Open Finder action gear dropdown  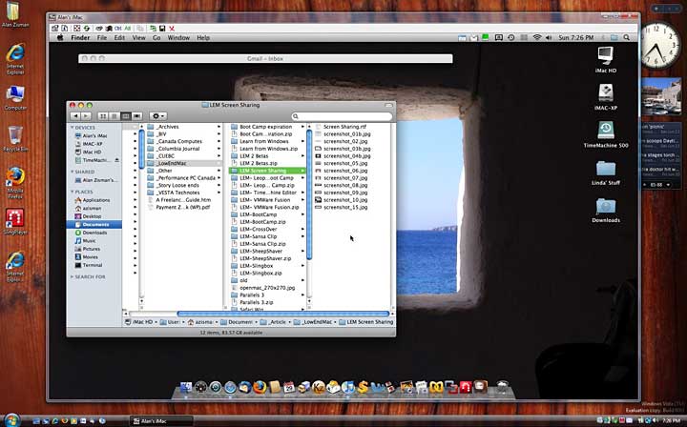(157, 116)
